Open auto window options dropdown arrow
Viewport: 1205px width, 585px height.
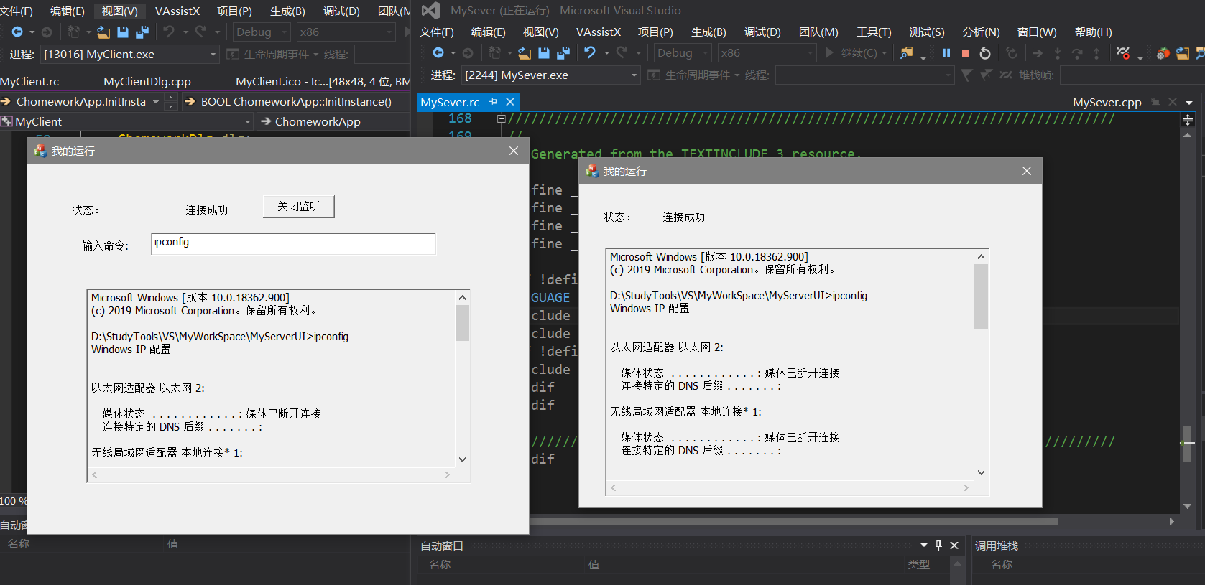pyautogui.click(x=924, y=546)
